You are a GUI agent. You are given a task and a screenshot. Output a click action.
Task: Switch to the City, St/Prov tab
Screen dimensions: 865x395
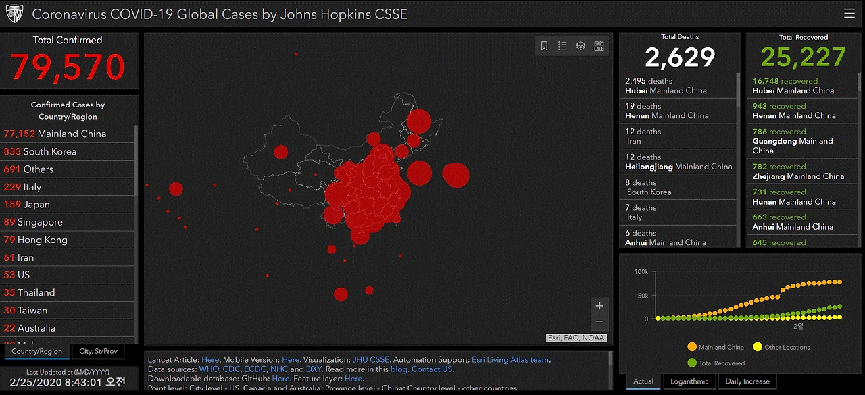pos(99,351)
